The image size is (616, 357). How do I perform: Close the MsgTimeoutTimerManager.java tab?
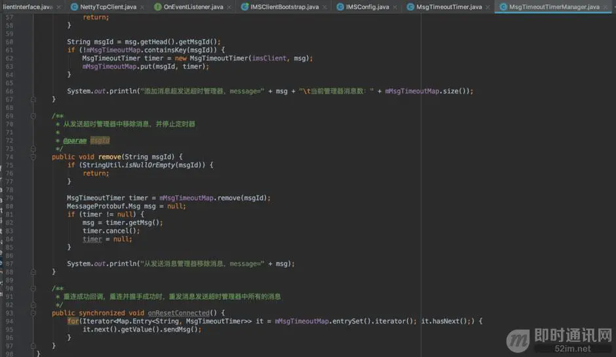coord(606,7)
